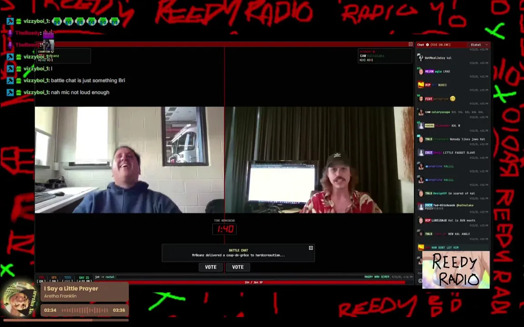Open avatar next to the KNOWS tag
The image size is (524, 327).
(x=420, y=126)
